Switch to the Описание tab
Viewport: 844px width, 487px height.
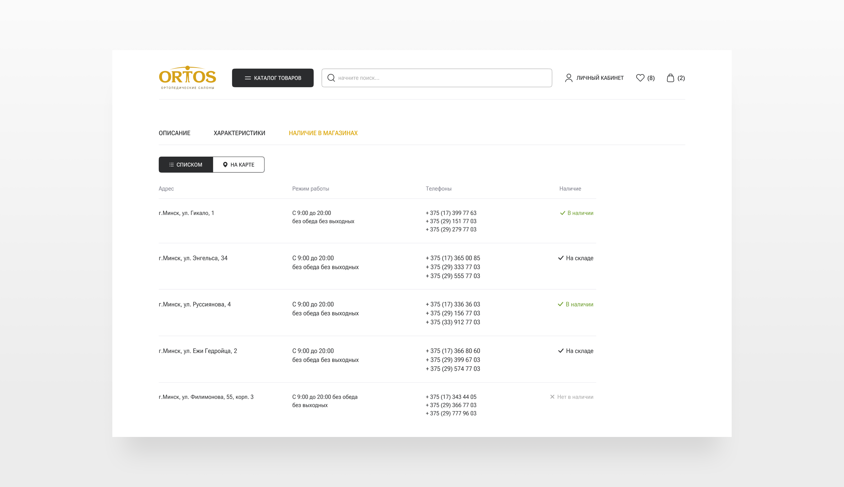tap(175, 133)
